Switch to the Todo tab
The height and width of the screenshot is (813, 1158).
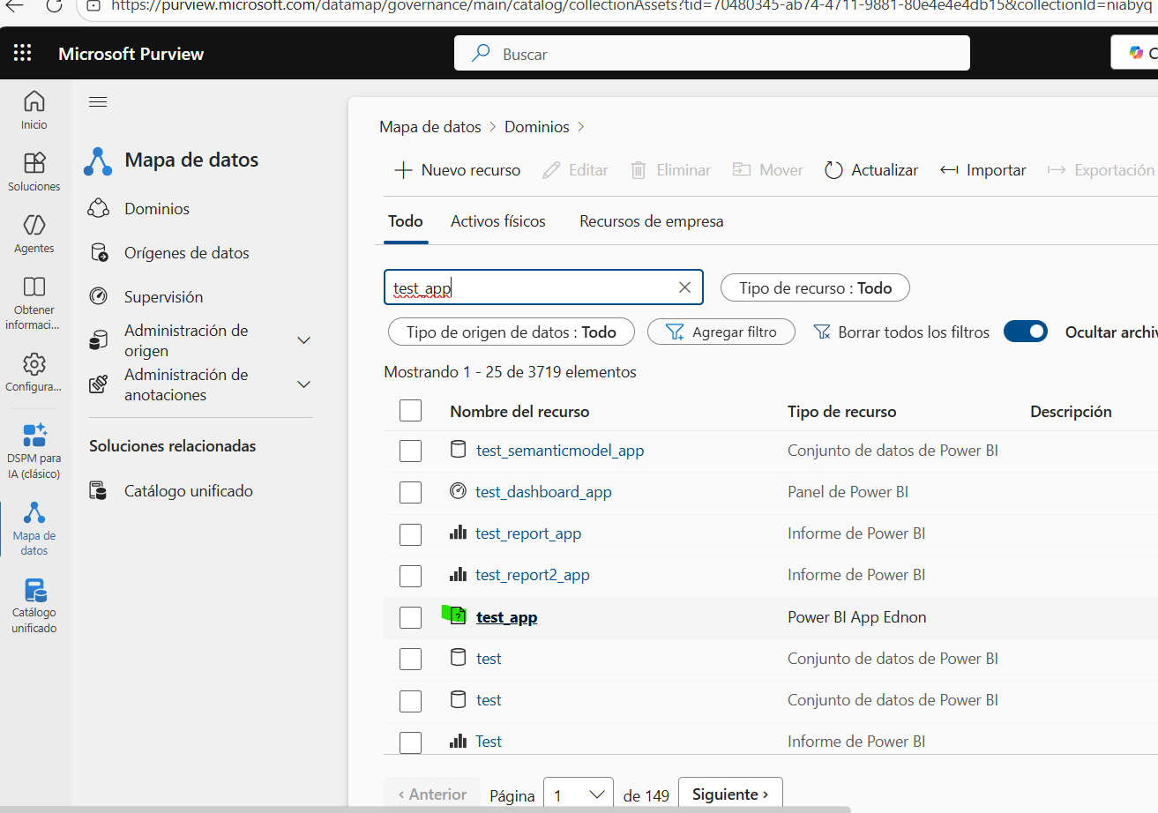[x=406, y=221]
